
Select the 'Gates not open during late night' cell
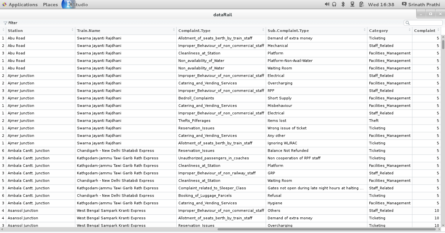coord(316,188)
